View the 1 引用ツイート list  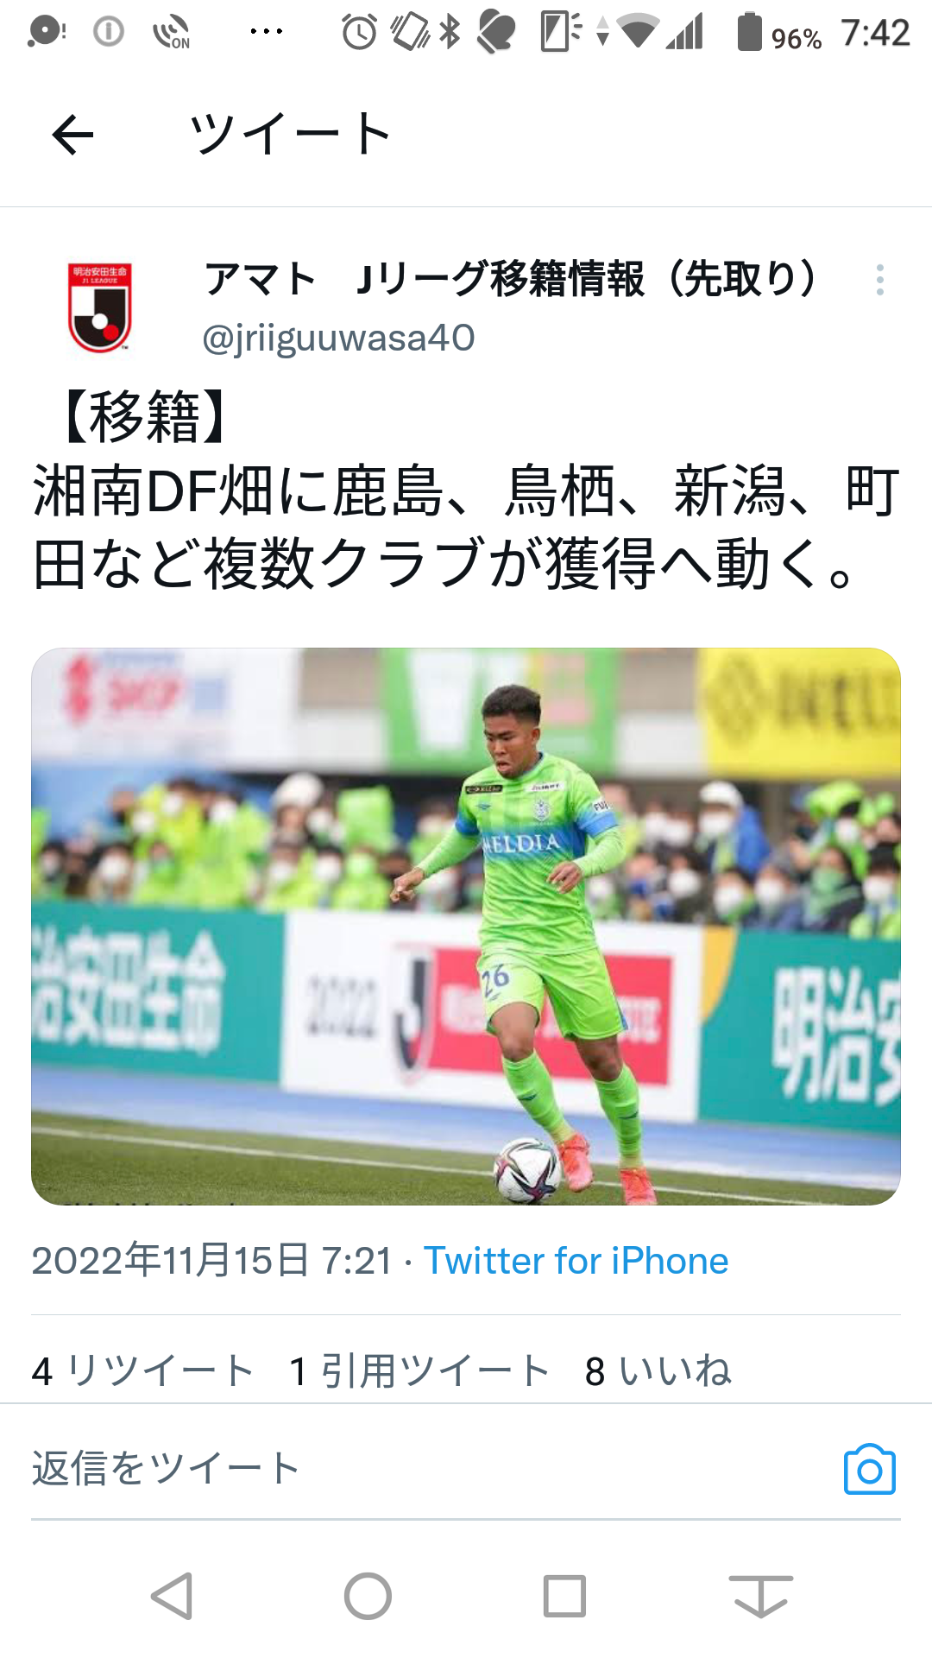419,1370
